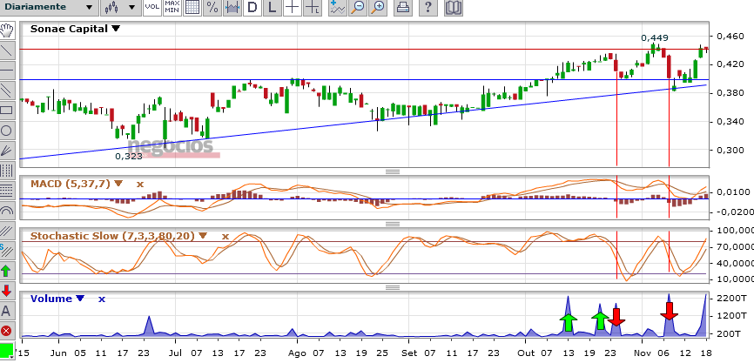
Task: Click the splitter handle above Volume panel
Action: click(x=393, y=287)
